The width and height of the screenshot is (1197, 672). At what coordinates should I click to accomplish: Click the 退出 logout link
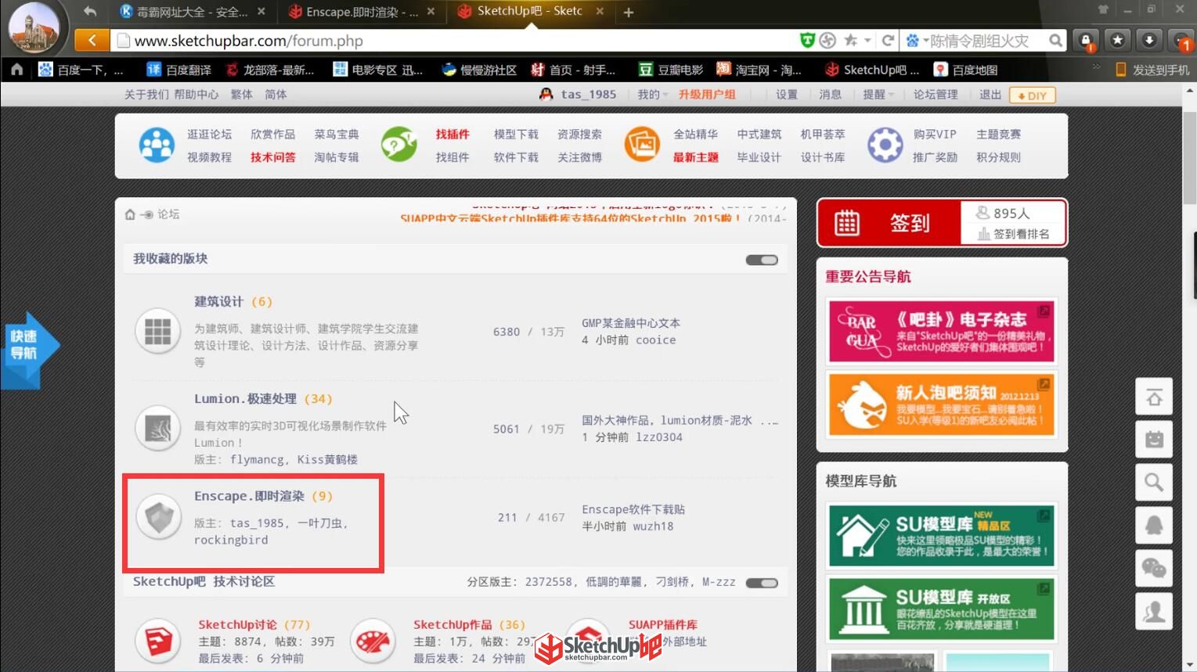990,95
